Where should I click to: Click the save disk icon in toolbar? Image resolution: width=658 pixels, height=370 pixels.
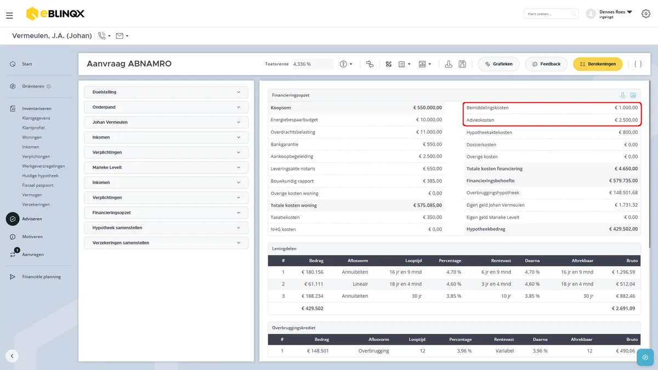point(462,64)
